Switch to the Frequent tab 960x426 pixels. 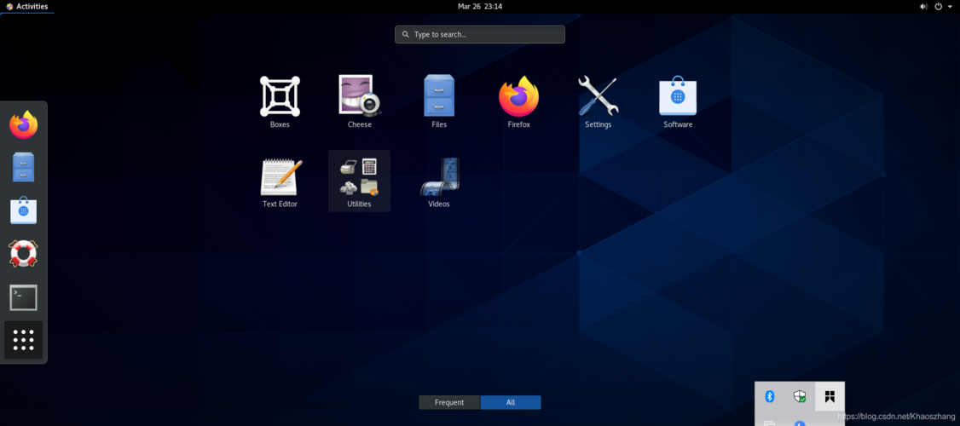(x=449, y=402)
